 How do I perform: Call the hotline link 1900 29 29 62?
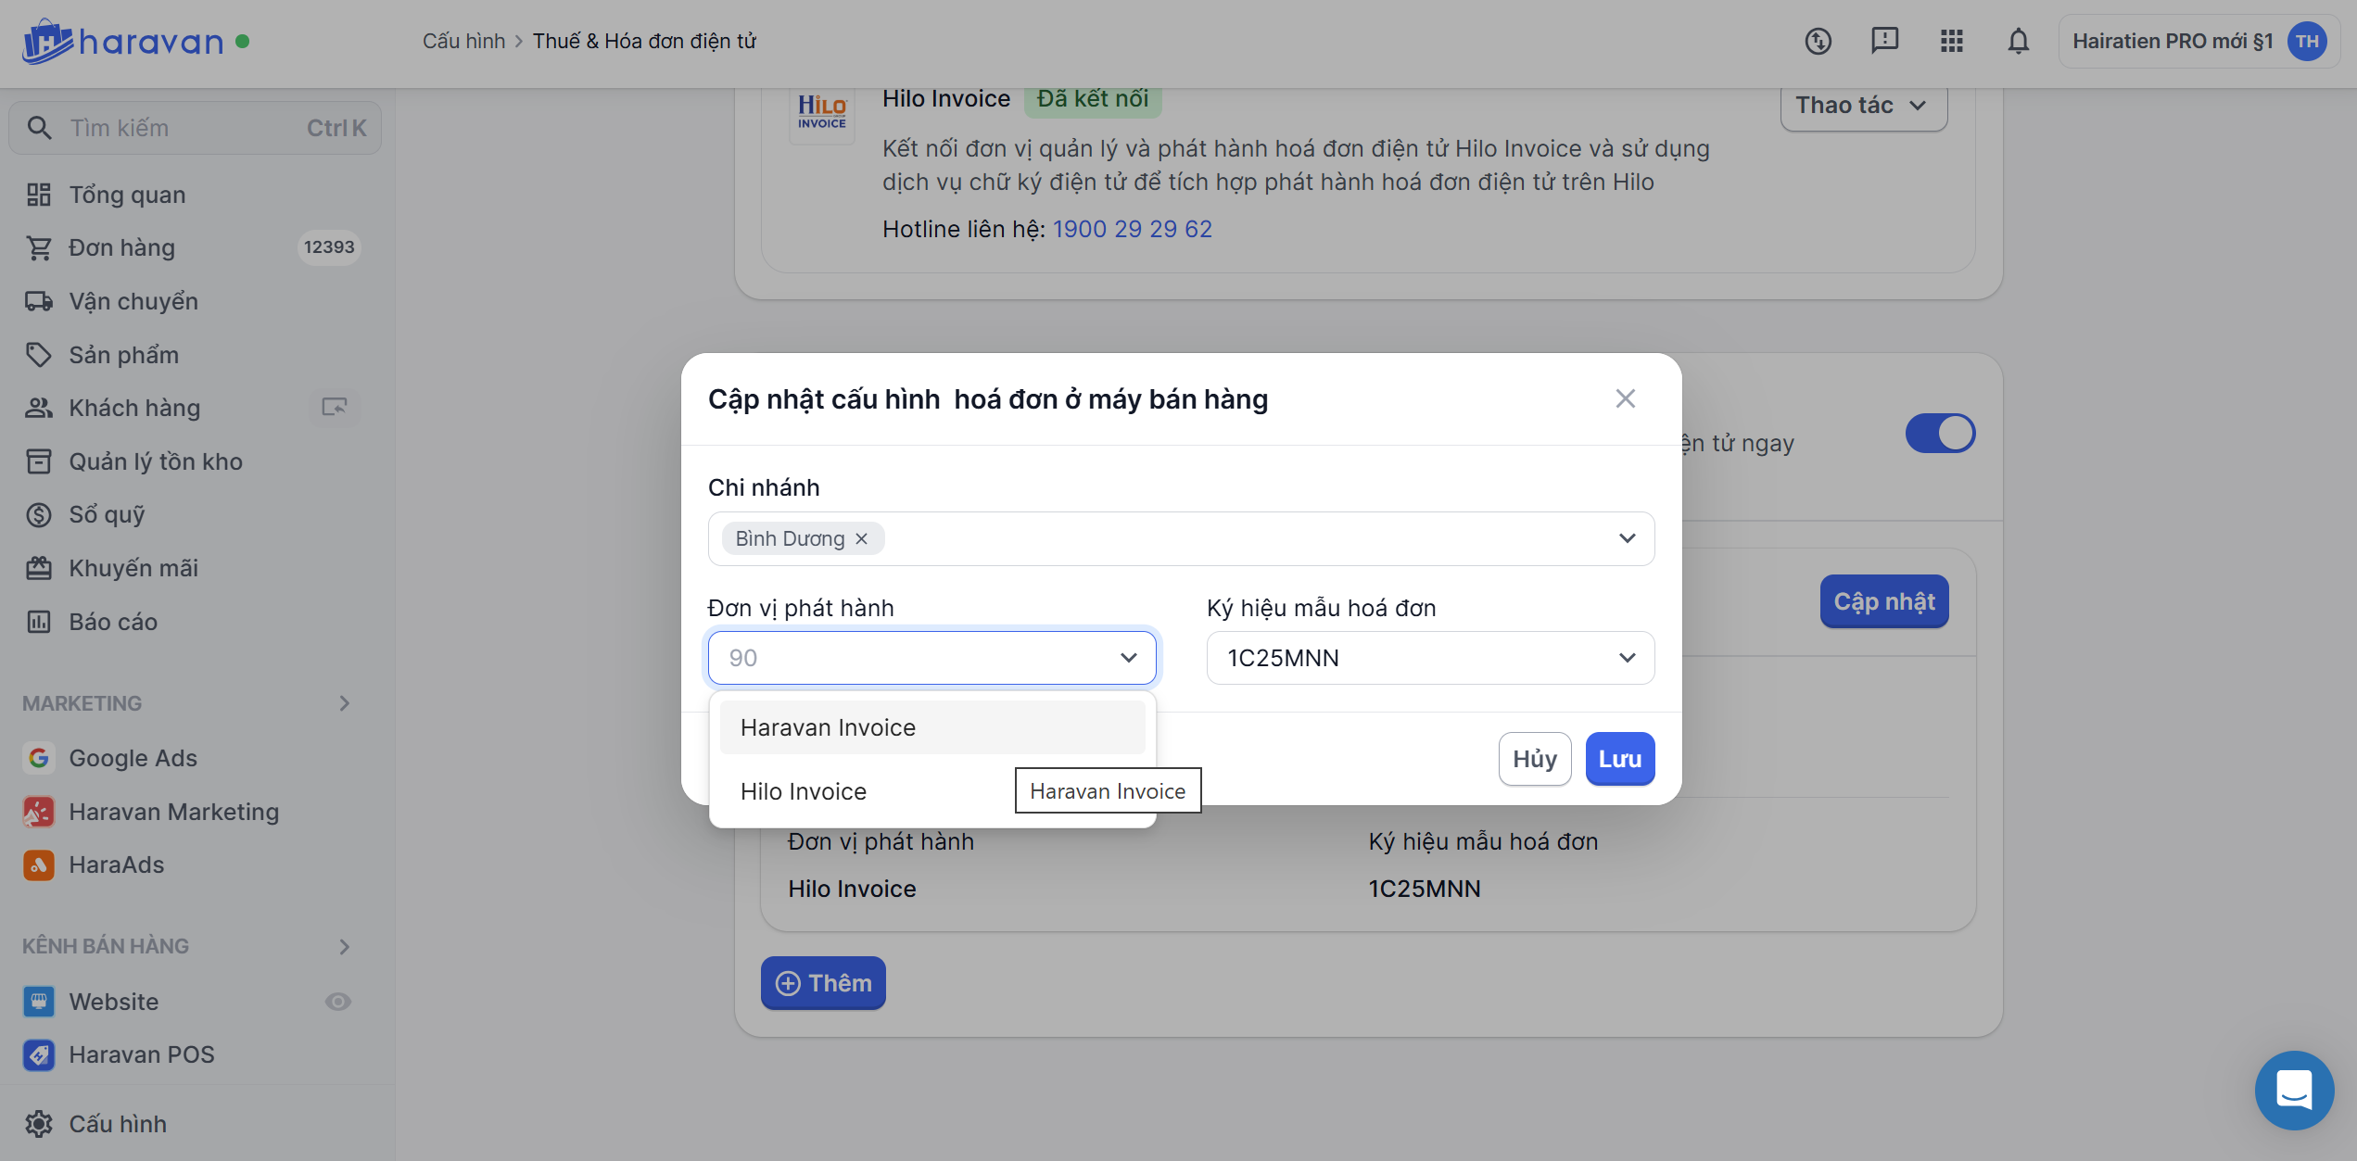coord(1132,229)
